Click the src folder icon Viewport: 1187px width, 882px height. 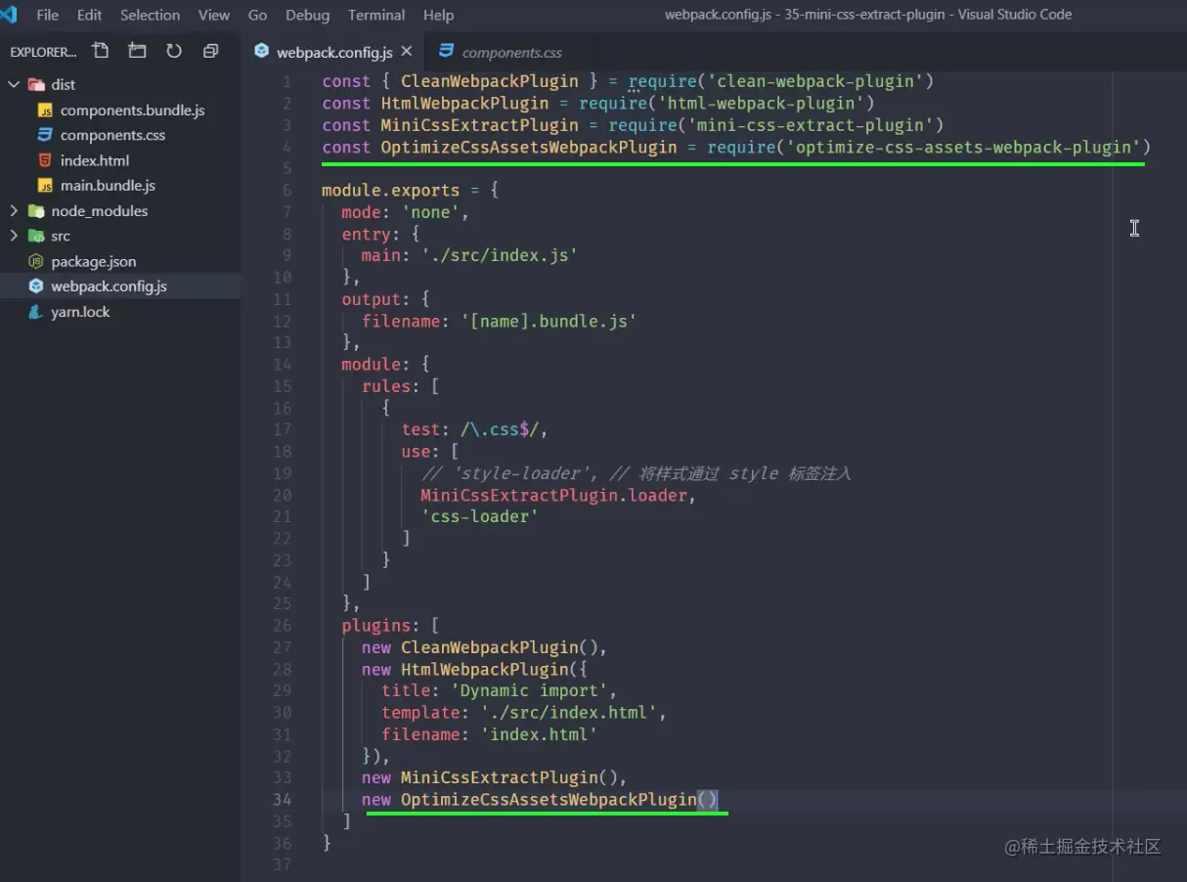click(x=36, y=236)
